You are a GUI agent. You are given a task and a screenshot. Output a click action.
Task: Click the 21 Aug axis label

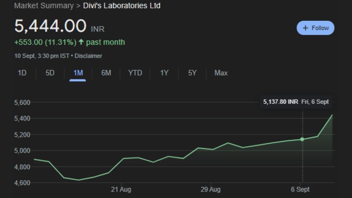121,189
